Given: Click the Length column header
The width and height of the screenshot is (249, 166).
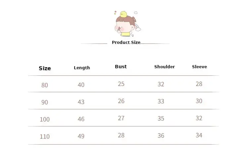Looking at the screenshot, I should tap(82, 68).
